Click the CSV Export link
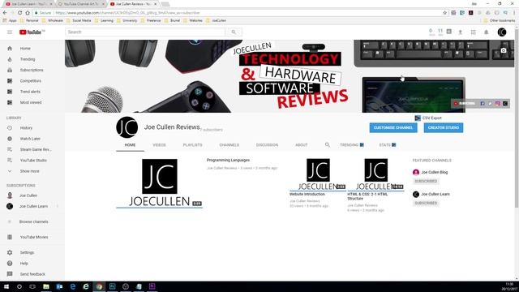Viewport: 519px width, 292px height. [428, 118]
